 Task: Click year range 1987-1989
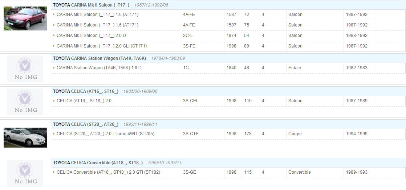(x=357, y=101)
